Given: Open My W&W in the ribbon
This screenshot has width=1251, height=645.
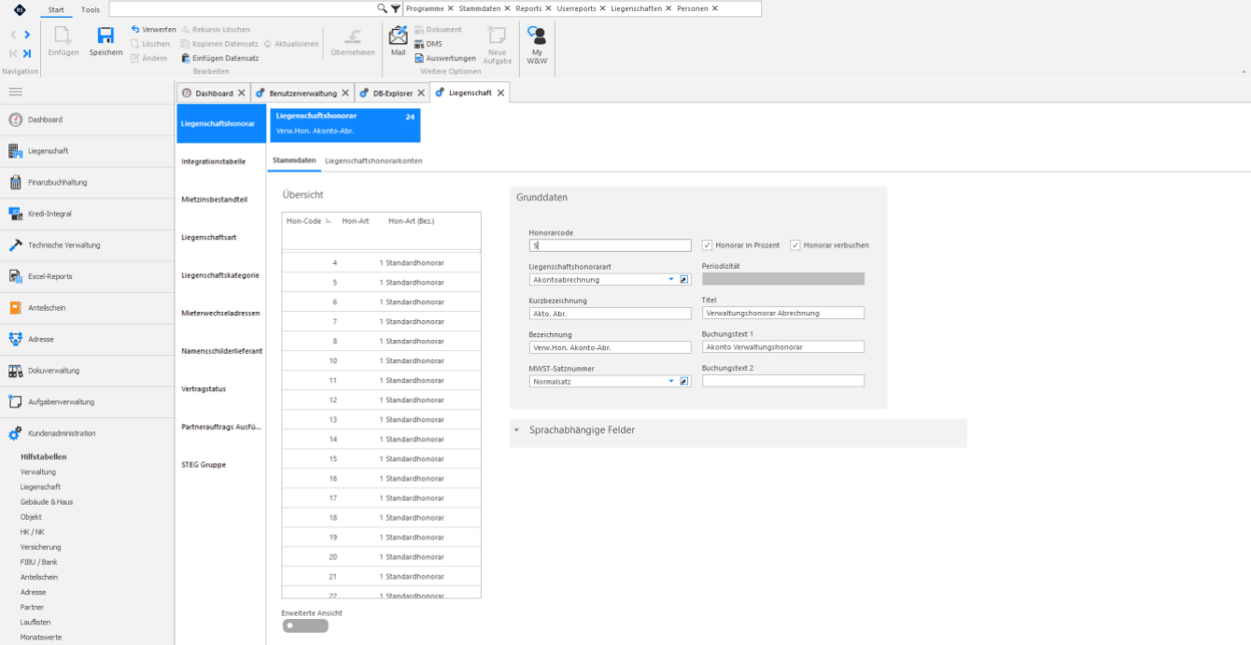Looking at the screenshot, I should (537, 45).
